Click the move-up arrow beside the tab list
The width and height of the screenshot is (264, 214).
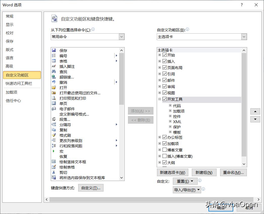[x=255, y=111]
